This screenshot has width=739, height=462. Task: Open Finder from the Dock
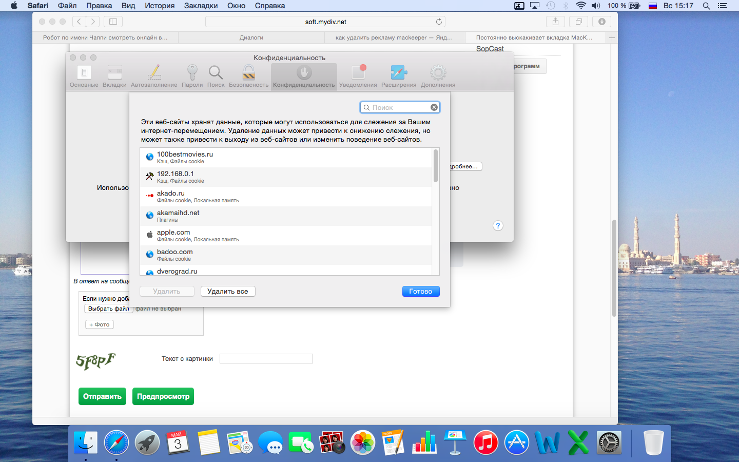pyautogui.click(x=86, y=442)
